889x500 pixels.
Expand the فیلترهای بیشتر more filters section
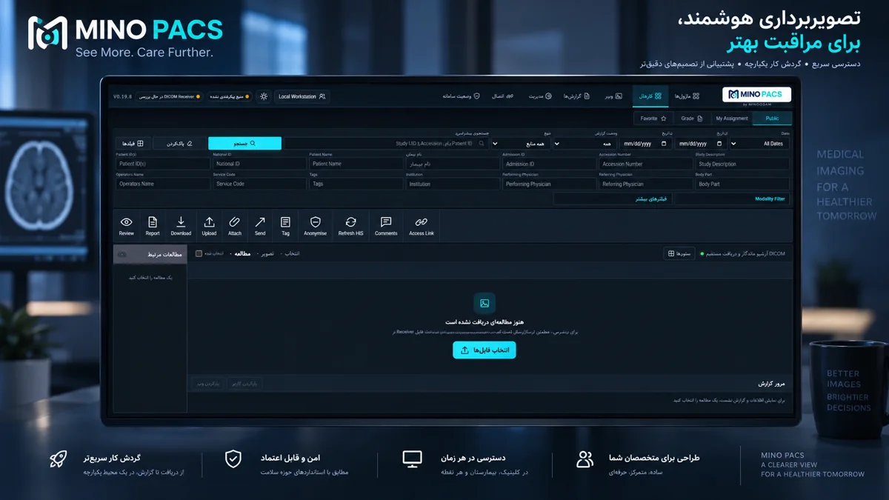[613, 199]
